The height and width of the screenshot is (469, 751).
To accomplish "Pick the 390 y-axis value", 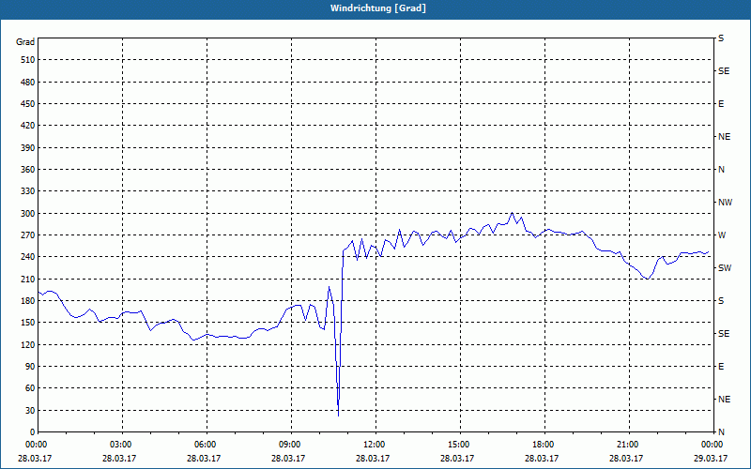I will 28,147.
